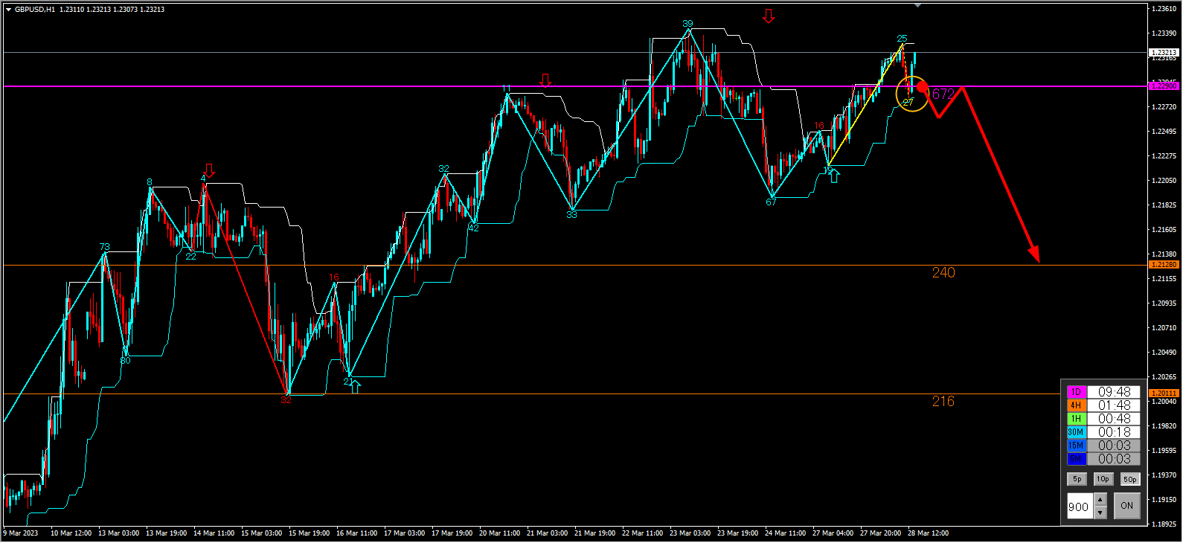This screenshot has width=1183, height=543.
Task: Click the red swing label 82
Action: tap(286, 400)
